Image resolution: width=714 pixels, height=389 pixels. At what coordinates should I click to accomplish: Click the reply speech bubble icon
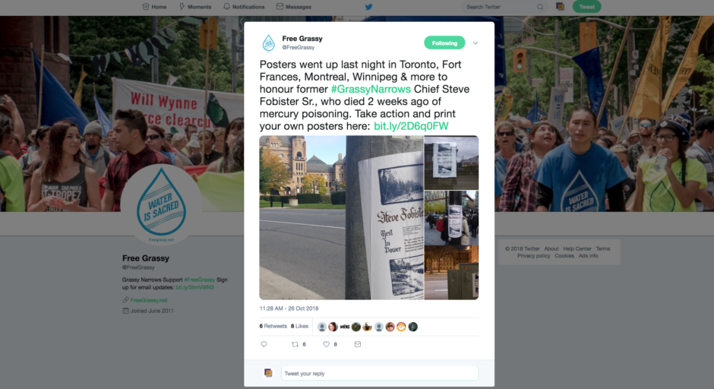click(x=264, y=344)
